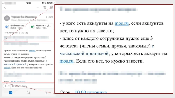This screenshot has height=98, width=175.
Task: Follow the mos.ru link in the email's first line
Action: (x=32, y=51)
